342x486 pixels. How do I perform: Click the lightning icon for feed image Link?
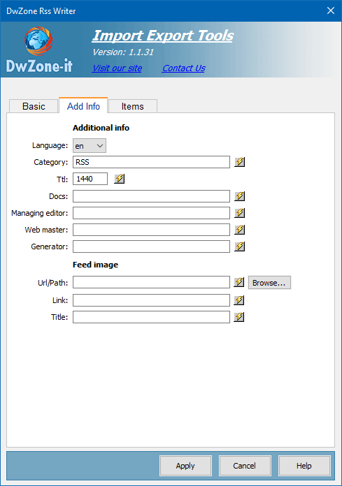[x=239, y=300]
